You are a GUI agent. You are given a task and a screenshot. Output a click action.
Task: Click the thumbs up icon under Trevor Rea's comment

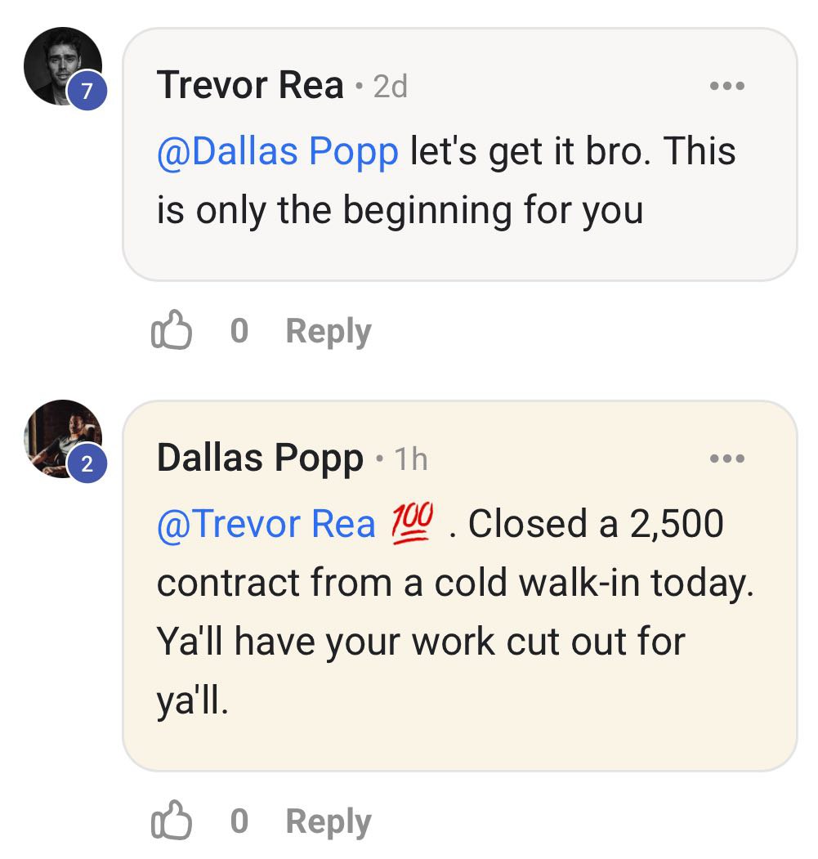174,330
